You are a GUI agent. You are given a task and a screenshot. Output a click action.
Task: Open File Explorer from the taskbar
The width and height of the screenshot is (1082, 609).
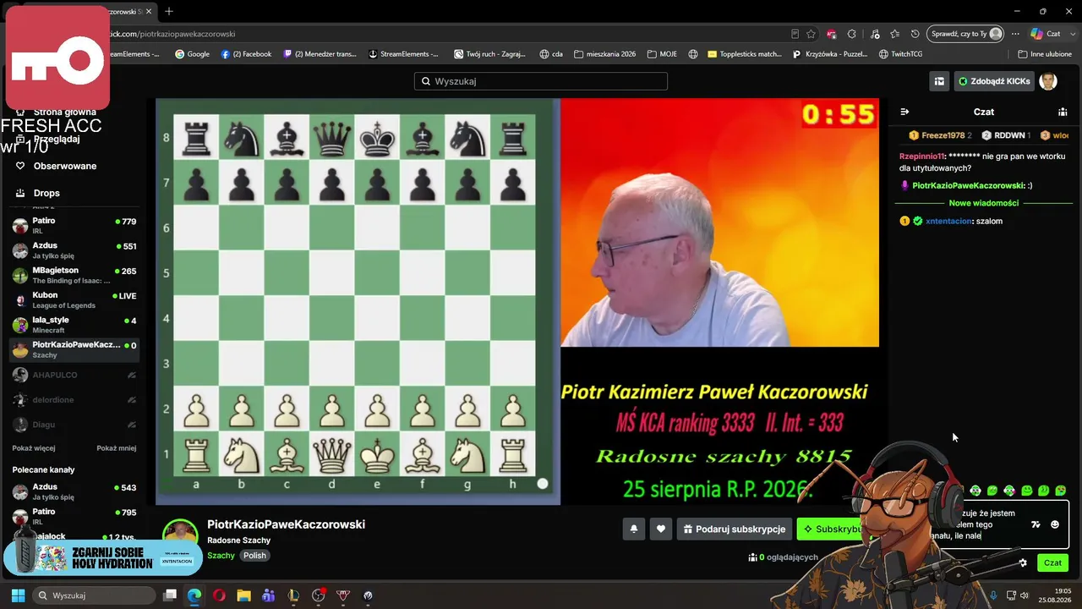click(243, 595)
